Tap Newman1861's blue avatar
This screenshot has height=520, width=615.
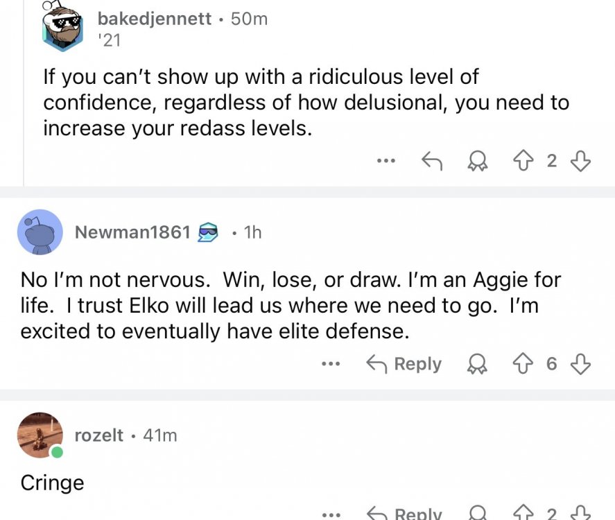(x=41, y=232)
